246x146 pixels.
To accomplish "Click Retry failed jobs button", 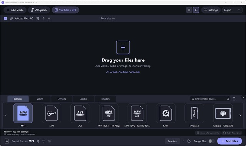I will [232, 133].
